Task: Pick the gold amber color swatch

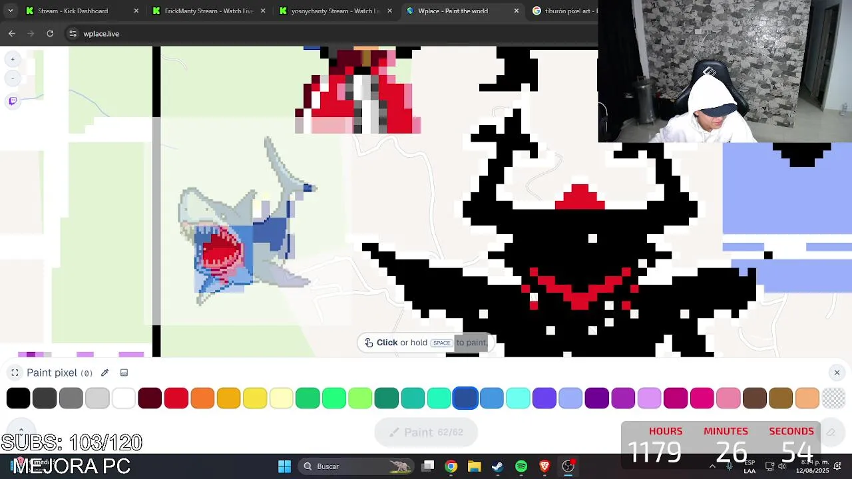Action: pos(229,398)
